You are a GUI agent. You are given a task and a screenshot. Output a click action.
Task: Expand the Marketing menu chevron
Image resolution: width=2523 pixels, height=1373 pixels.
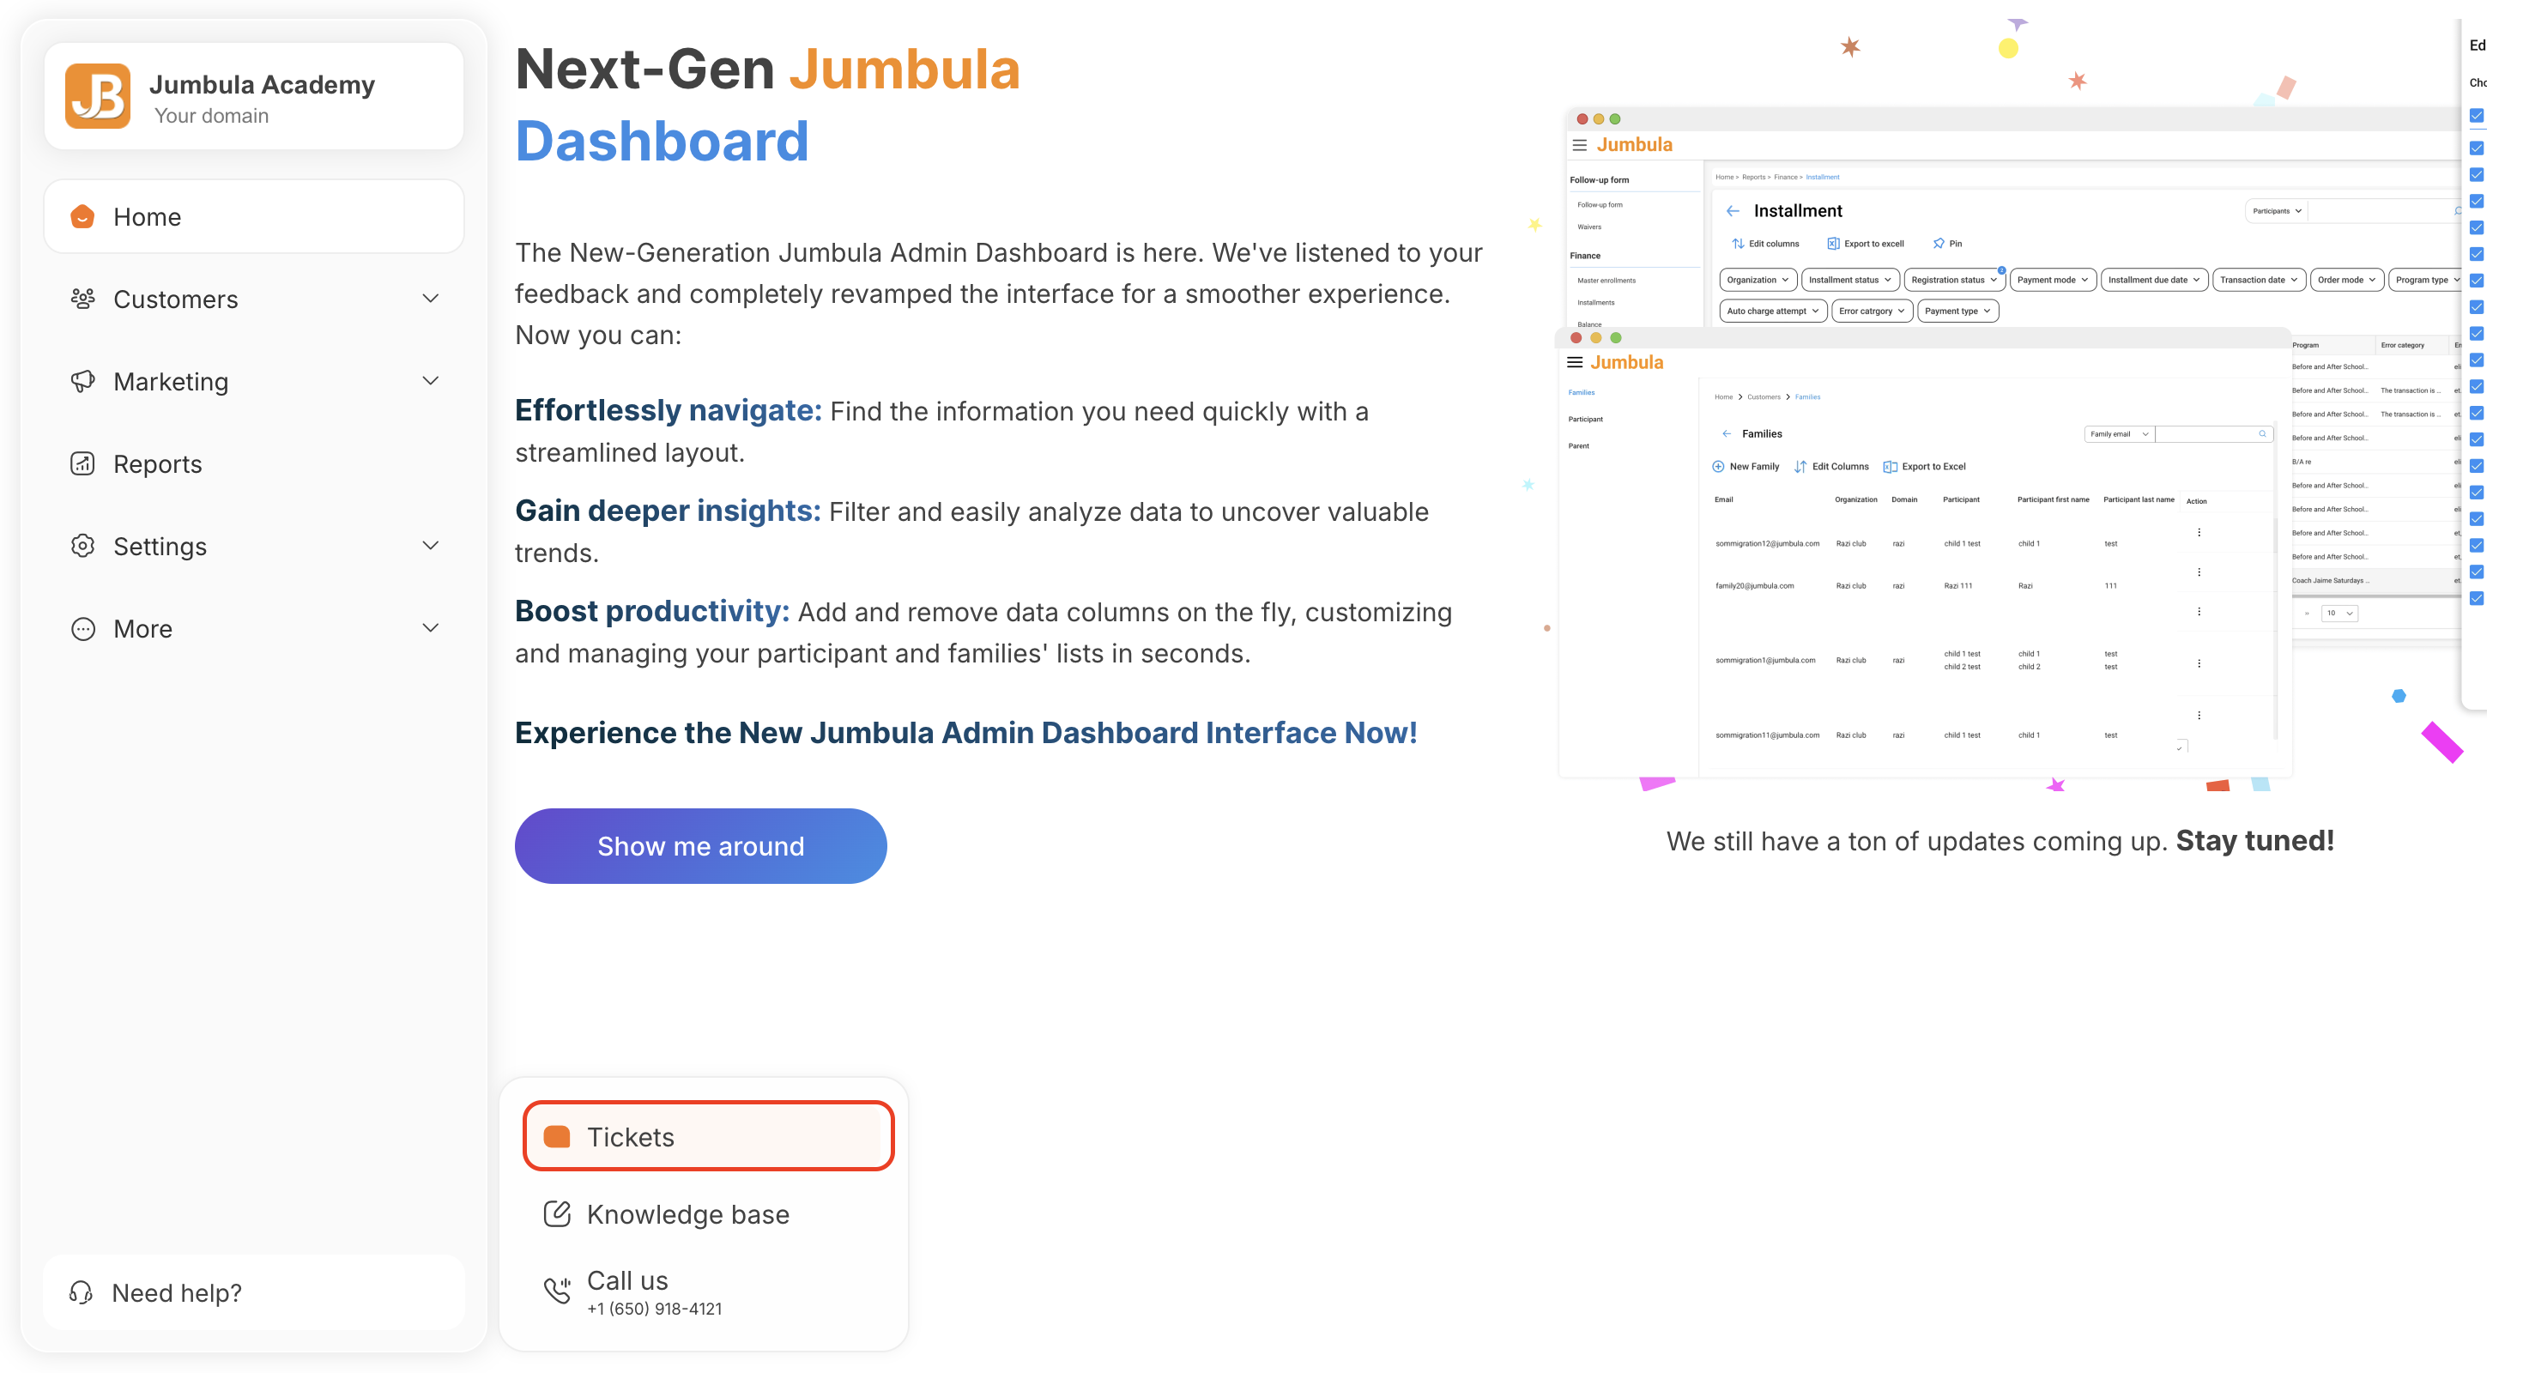click(430, 381)
